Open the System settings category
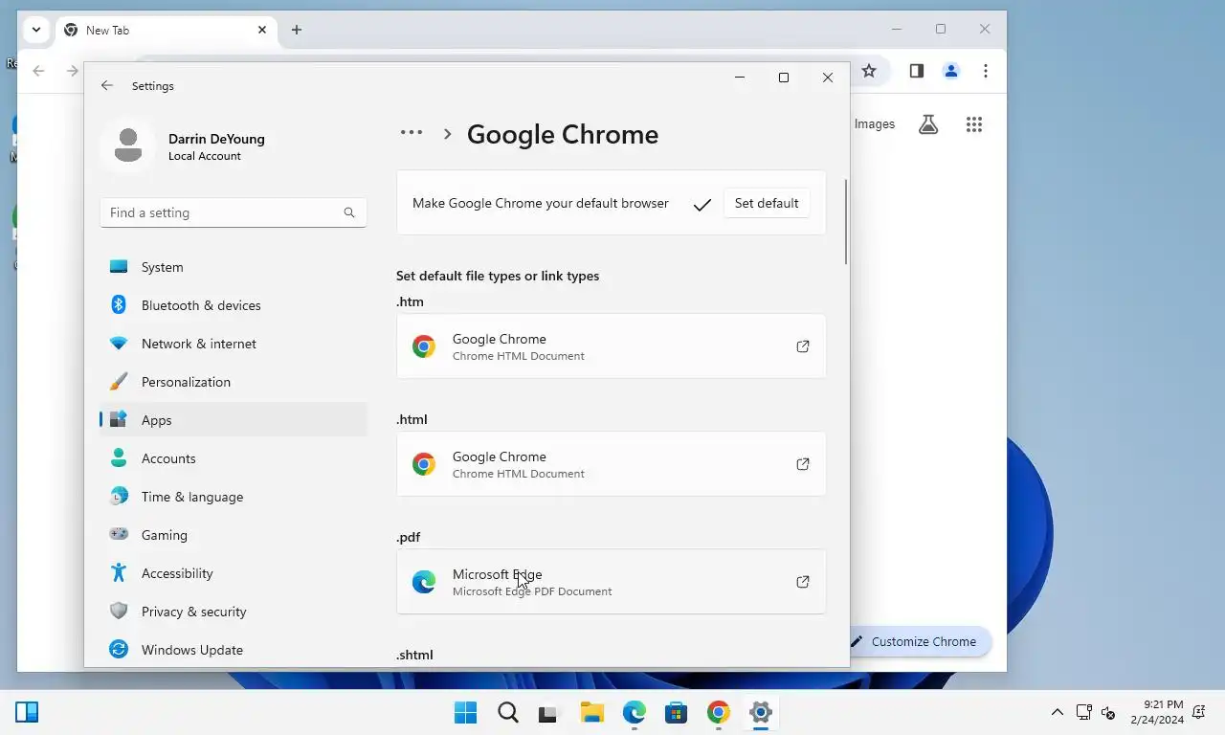The height and width of the screenshot is (735, 1225). pyautogui.click(x=234, y=267)
